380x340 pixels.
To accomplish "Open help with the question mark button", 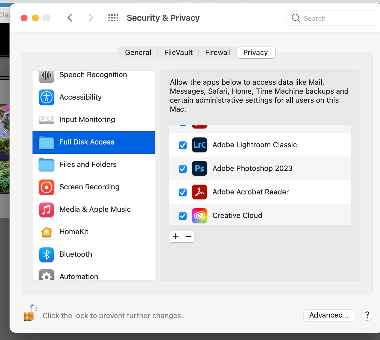I will coord(367,315).
